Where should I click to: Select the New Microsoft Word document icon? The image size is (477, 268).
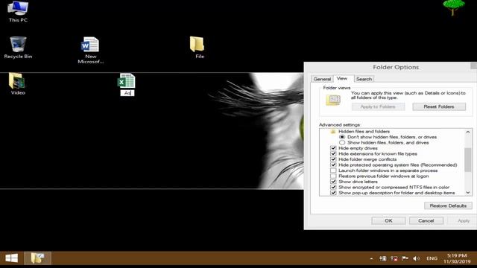click(x=90, y=50)
